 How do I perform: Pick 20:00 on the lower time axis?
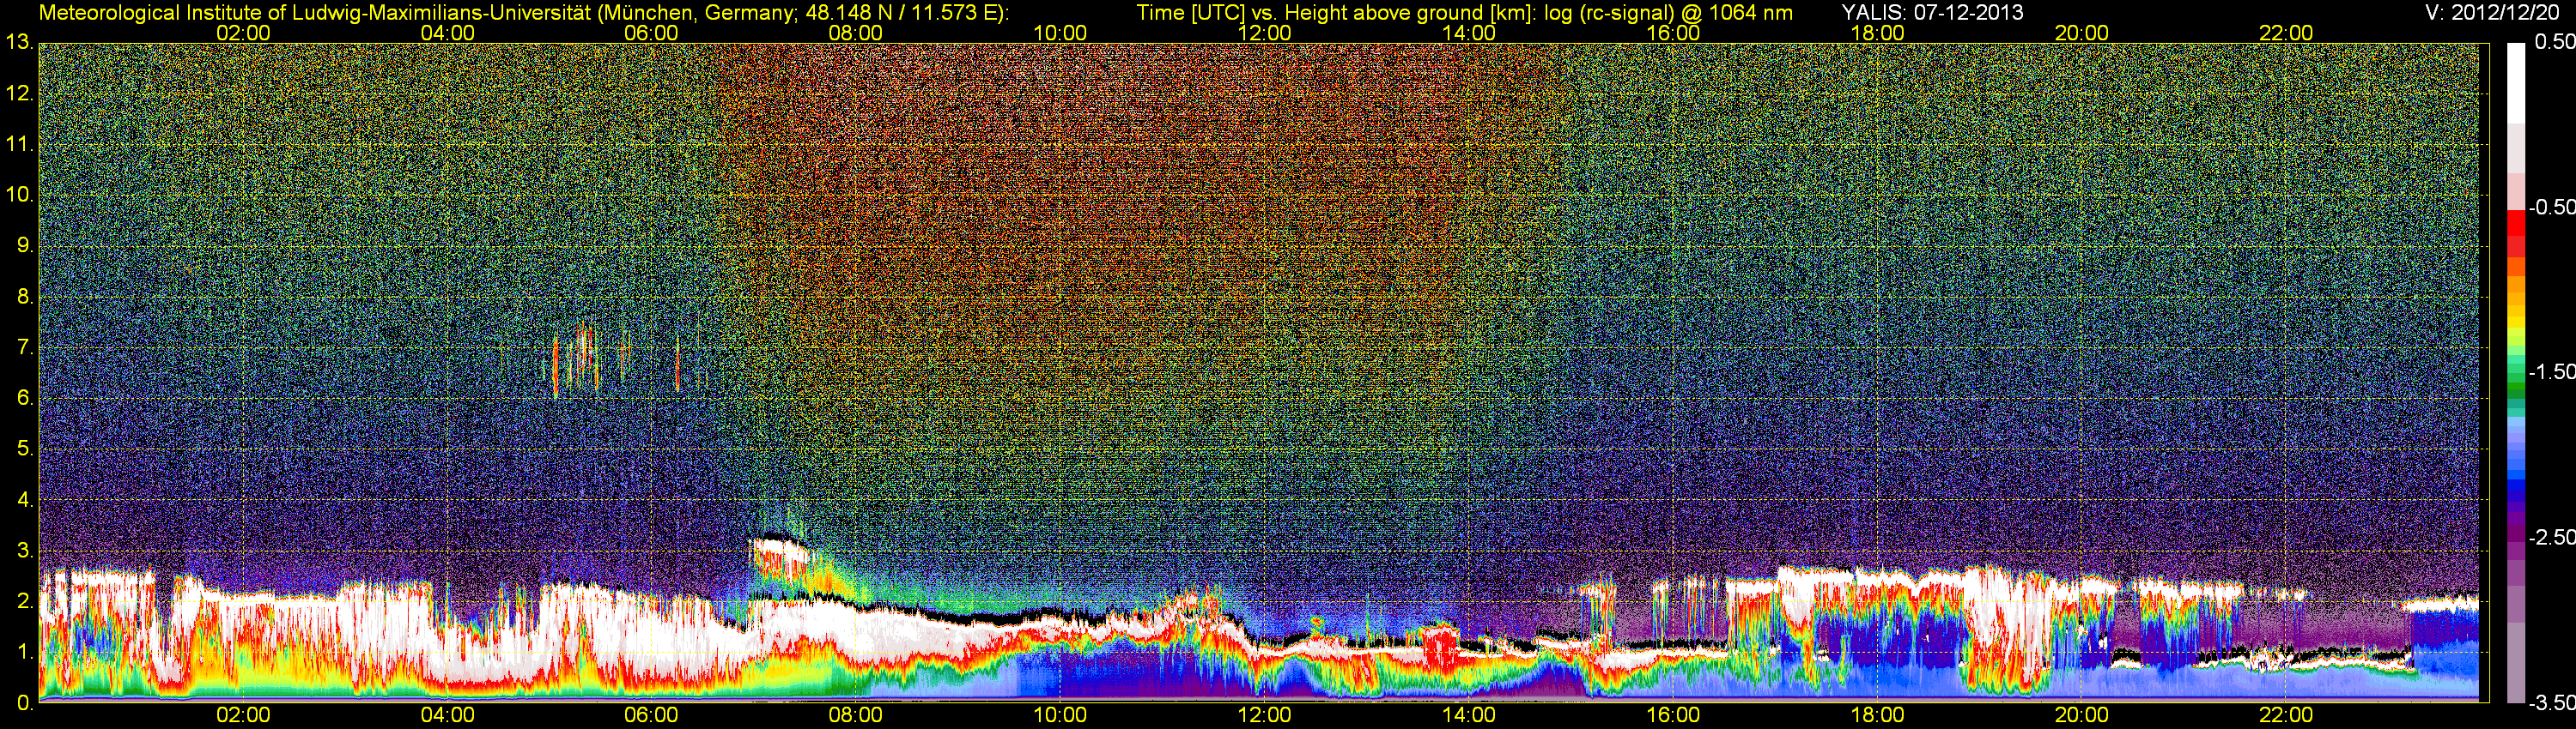(2082, 715)
